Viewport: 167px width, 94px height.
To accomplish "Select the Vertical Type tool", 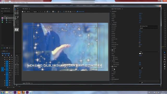I will [18, 11].
